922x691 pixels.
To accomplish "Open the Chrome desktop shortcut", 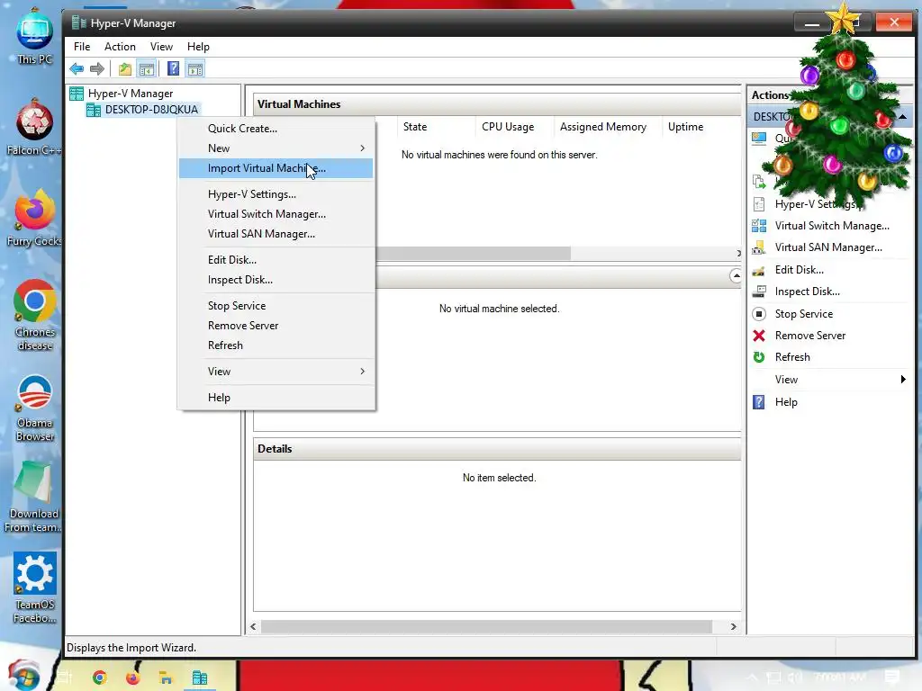I will (35, 316).
